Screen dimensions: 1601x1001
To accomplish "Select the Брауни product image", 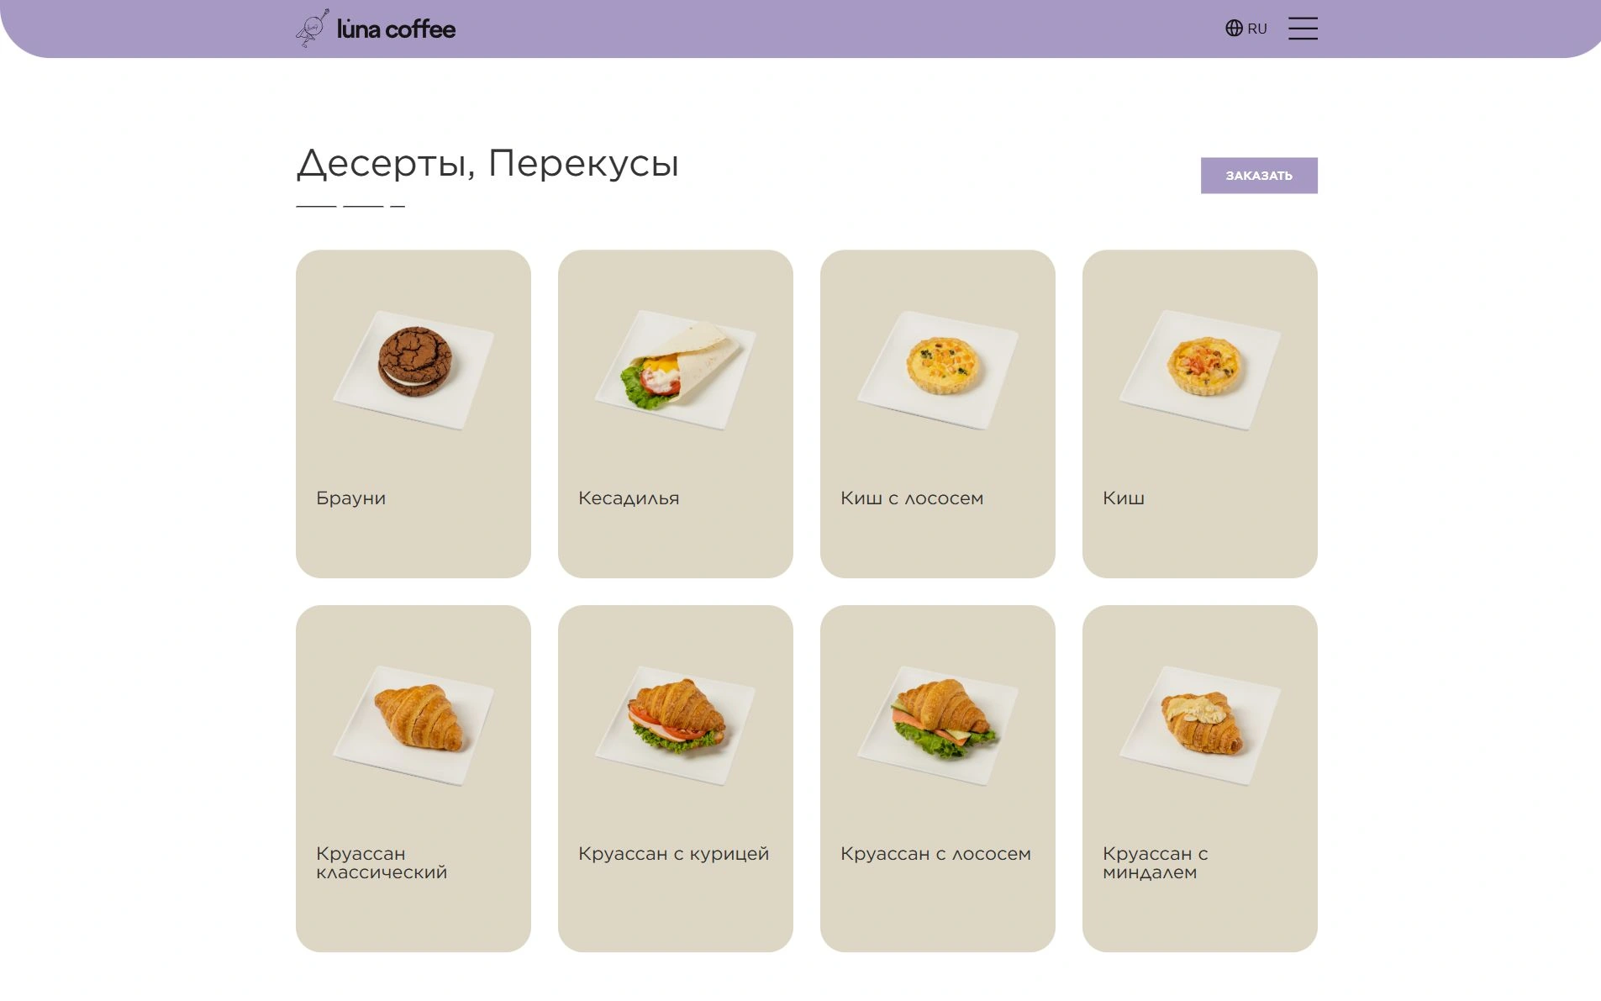I will pos(413,370).
